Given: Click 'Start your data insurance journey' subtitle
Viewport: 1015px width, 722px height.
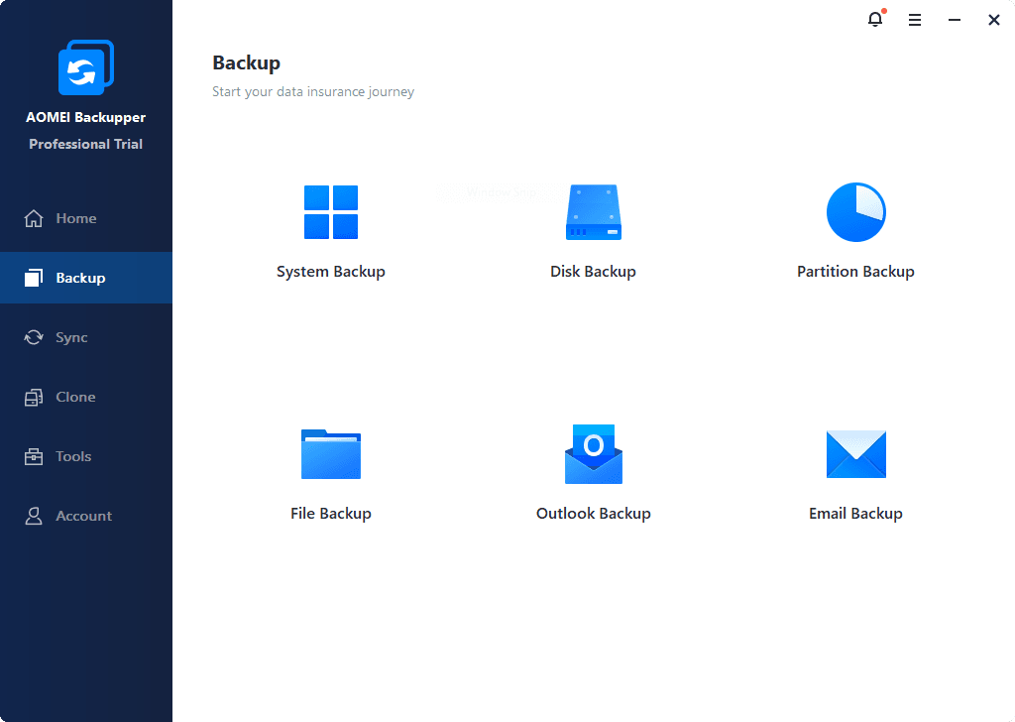Looking at the screenshot, I should (313, 92).
